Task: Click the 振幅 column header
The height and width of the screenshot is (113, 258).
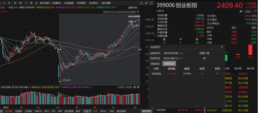Action: pyautogui.click(x=187, y=69)
